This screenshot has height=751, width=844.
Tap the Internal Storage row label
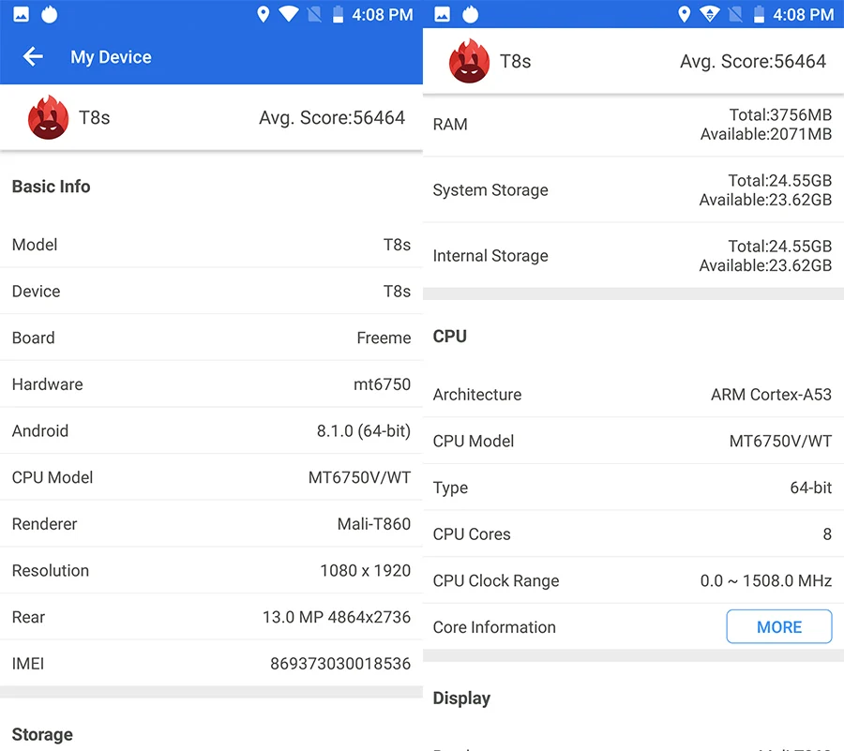(490, 256)
